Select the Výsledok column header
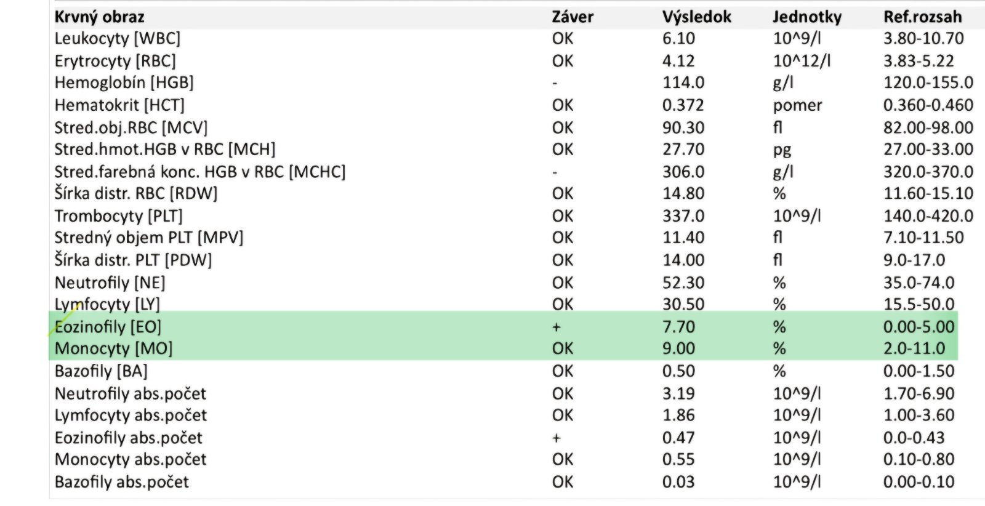Image resolution: width=985 pixels, height=506 pixels. click(696, 17)
